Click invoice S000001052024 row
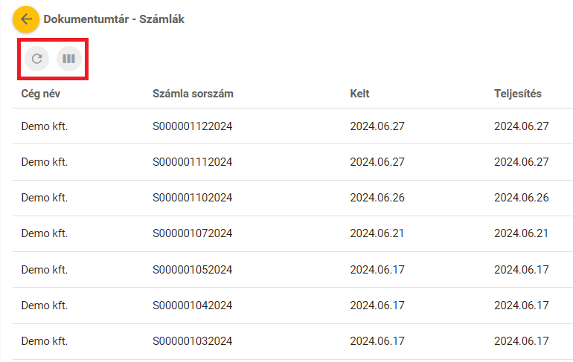 (193, 269)
